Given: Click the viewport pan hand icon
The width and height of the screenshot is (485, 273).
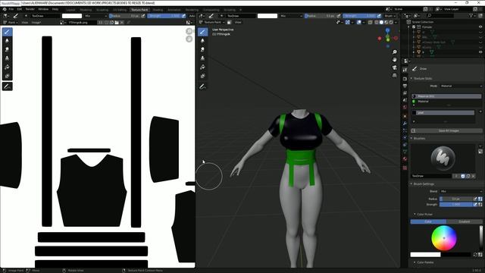Looking at the screenshot, I should [x=394, y=60].
